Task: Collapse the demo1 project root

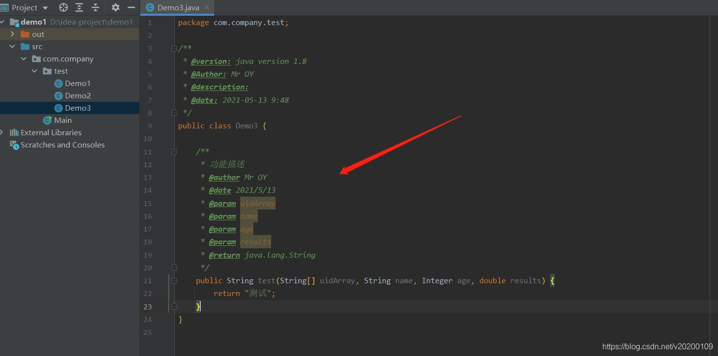Action: [3, 22]
